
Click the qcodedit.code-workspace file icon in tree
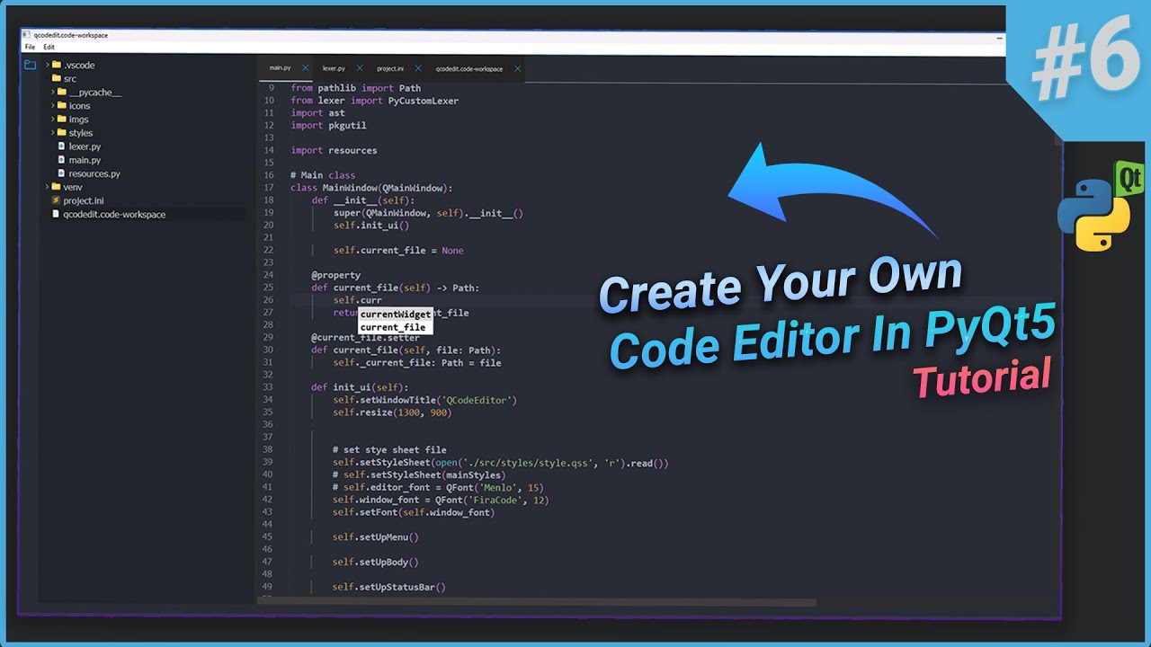[x=56, y=215]
